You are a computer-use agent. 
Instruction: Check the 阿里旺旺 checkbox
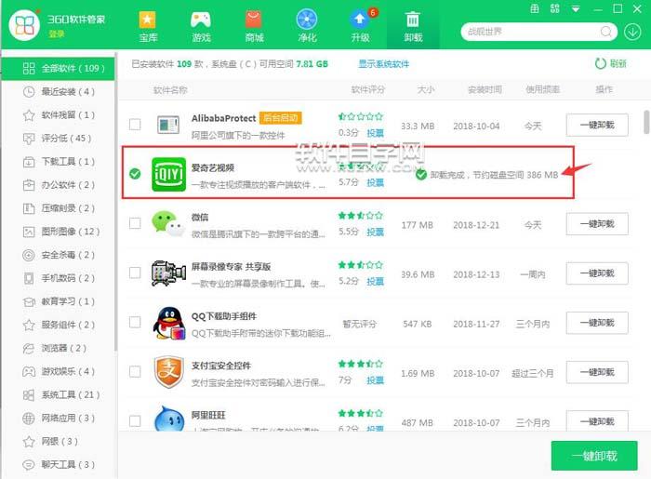pos(135,421)
